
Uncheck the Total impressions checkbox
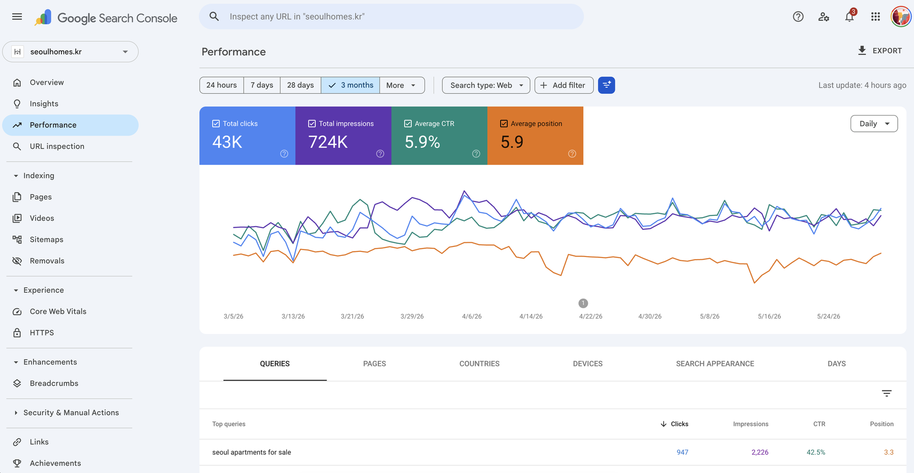312,124
